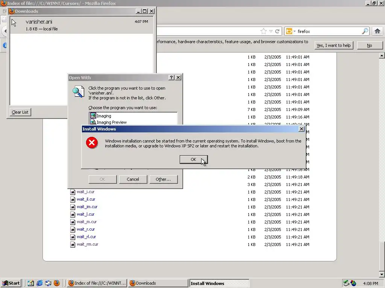Click the reload button in Firefox
Image resolution: width=385 pixels, height=288 pixels.
277,31
